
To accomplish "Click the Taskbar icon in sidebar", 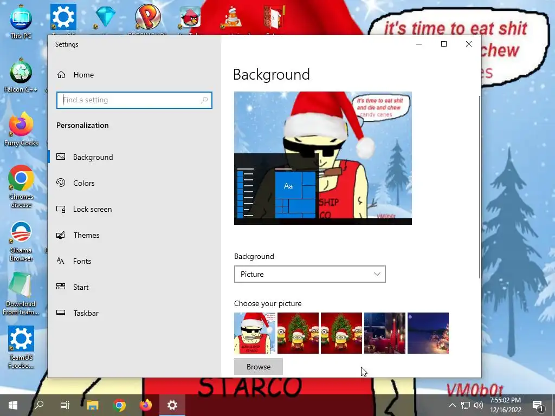I will coord(61,313).
